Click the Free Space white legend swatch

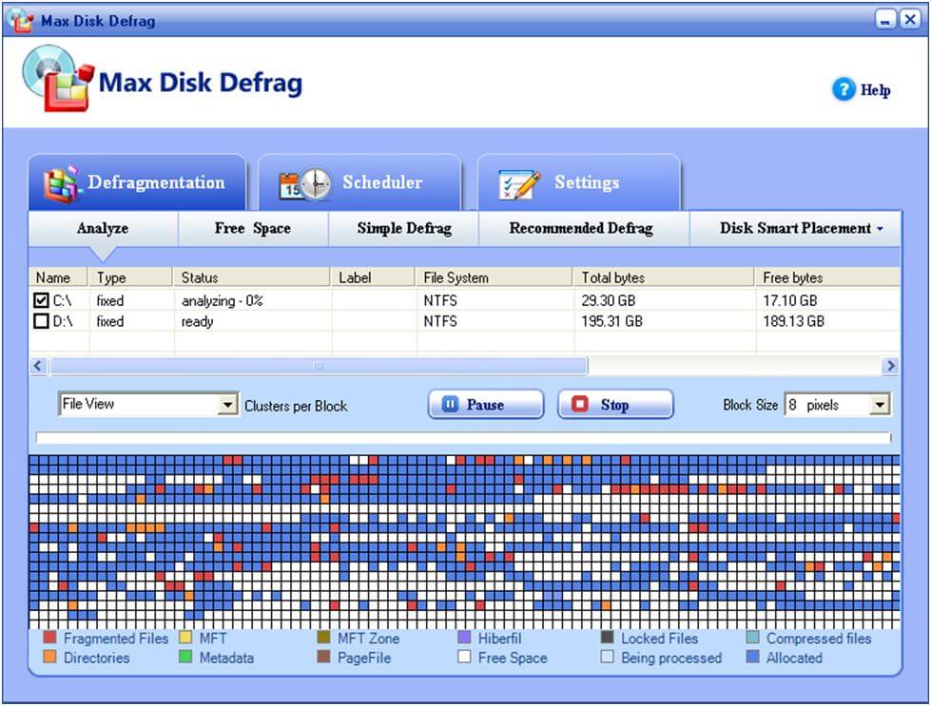(464, 657)
